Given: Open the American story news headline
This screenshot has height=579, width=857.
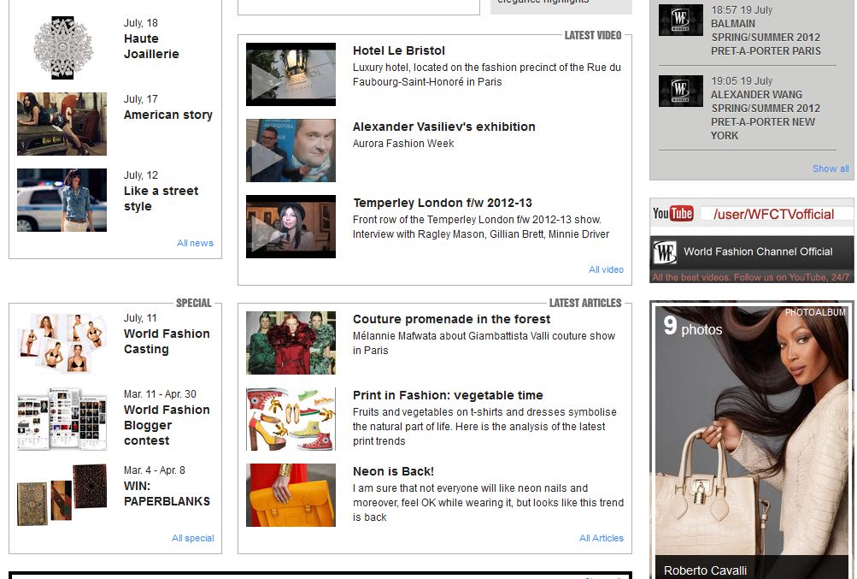Looking at the screenshot, I should pyautogui.click(x=167, y=115).
